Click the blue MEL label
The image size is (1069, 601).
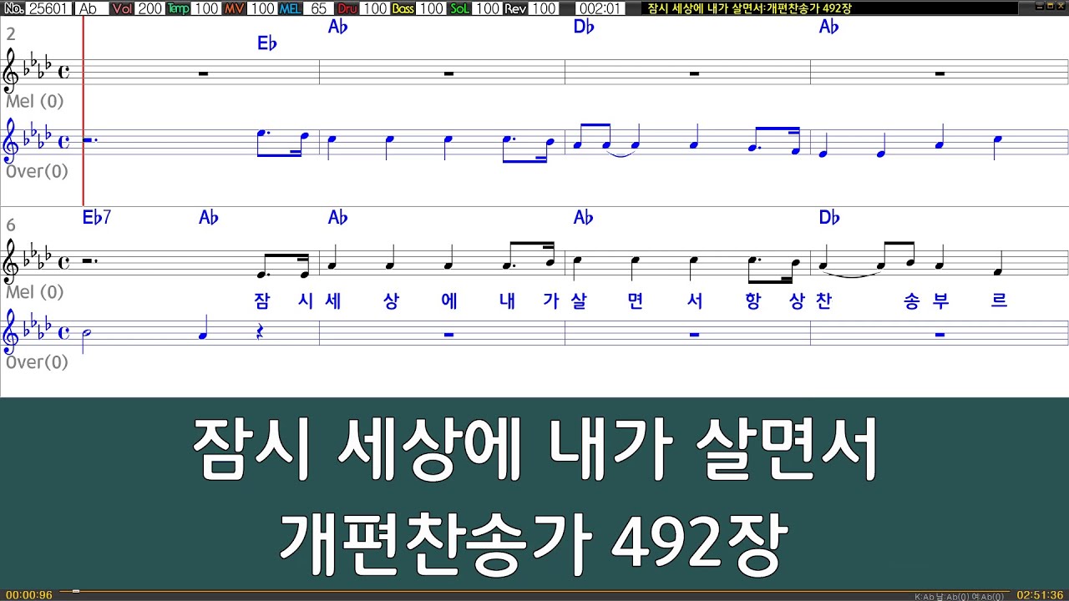tap(291, 8)
